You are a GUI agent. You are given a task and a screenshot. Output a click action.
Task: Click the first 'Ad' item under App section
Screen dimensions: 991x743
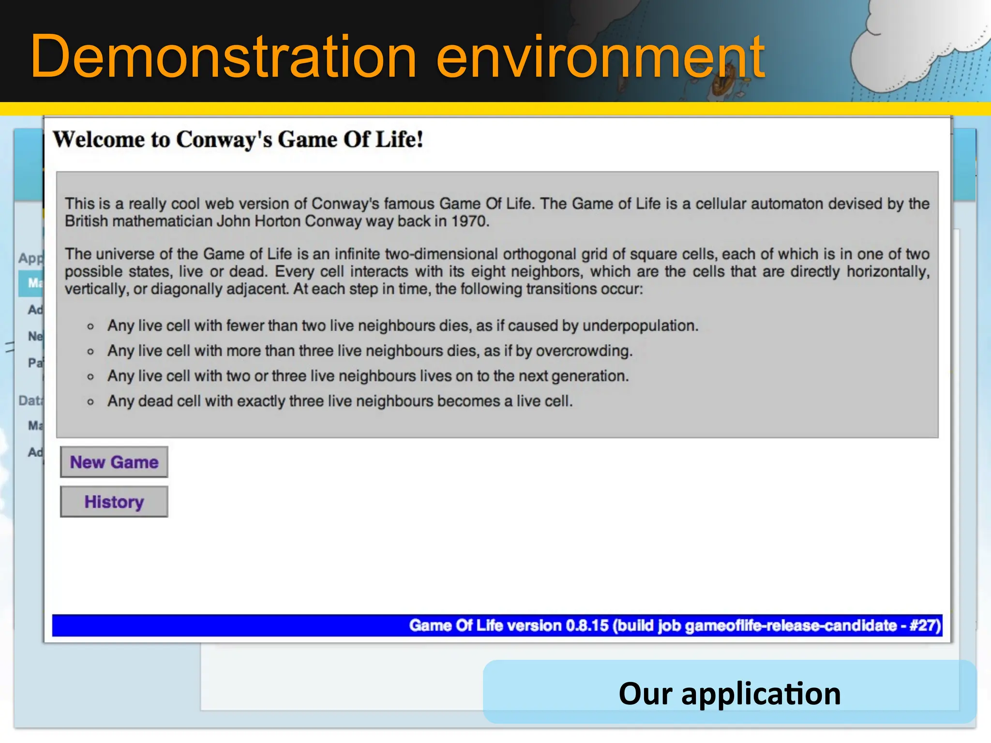(35, 310)
